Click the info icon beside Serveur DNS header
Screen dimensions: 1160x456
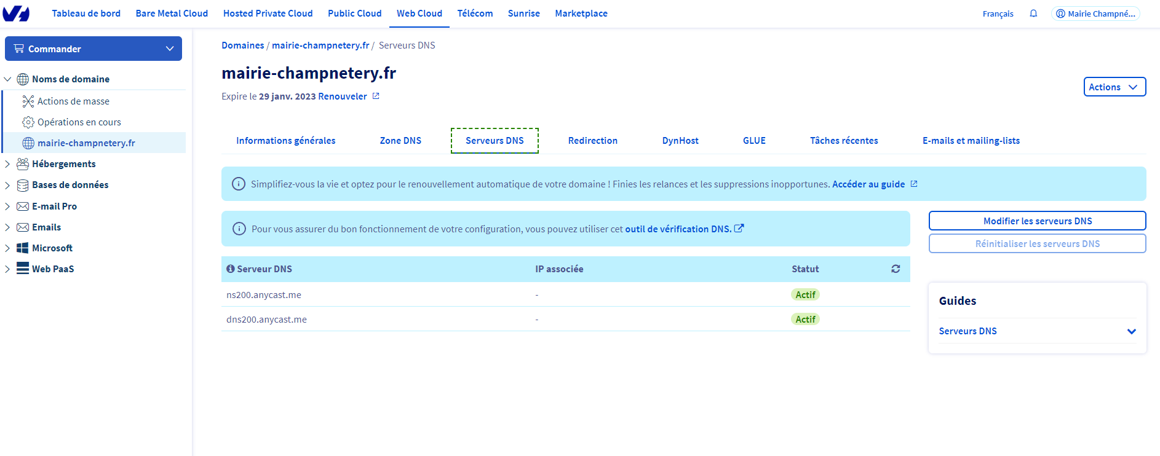pos(231,269)
